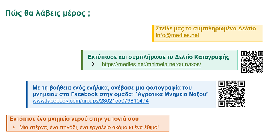Click the QR code beside the blue Facebook box
Image resolution: width=268 pixels, height=139 pixels.
[x=232, y=94]
